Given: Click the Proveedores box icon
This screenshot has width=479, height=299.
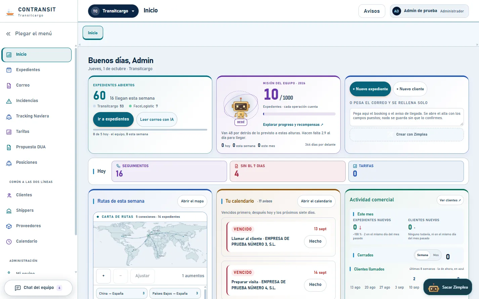Looking at the screenshot, I should pos(9,226).
